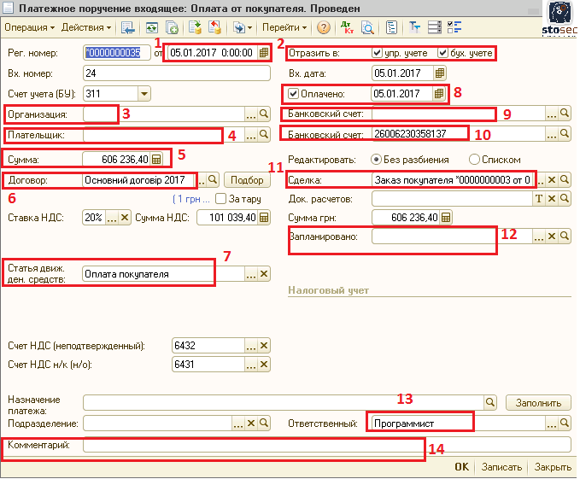Clear the Ставка НДС value
This screenshot has width=580, height=479.
coord(125,218)
